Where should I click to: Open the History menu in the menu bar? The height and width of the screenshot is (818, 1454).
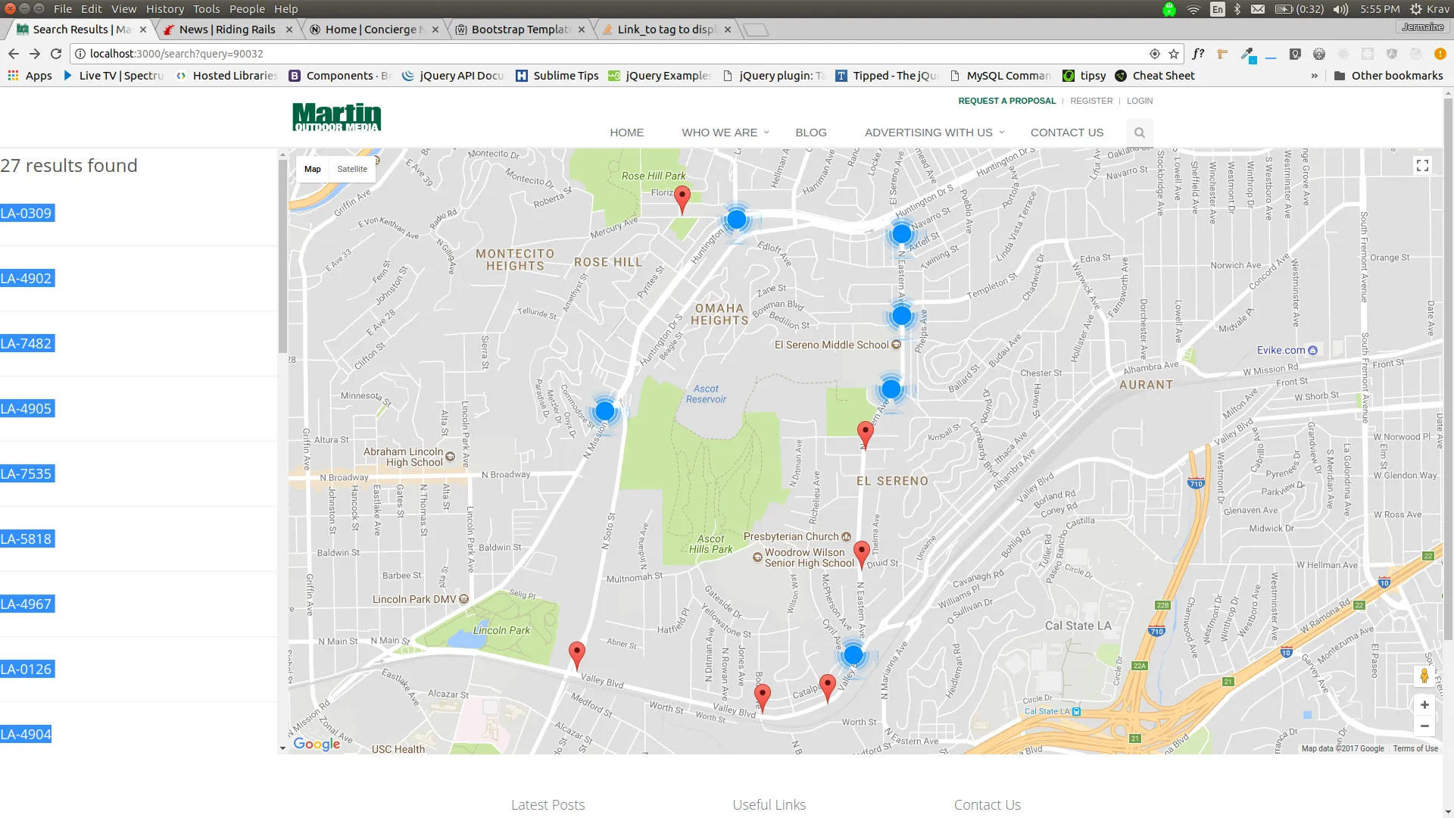tap(164, 9)
